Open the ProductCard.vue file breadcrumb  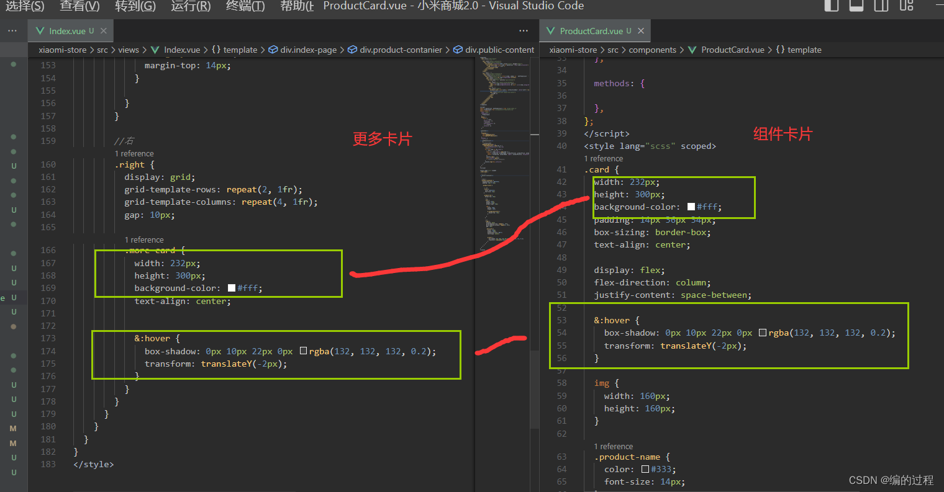tap(733, 50)
